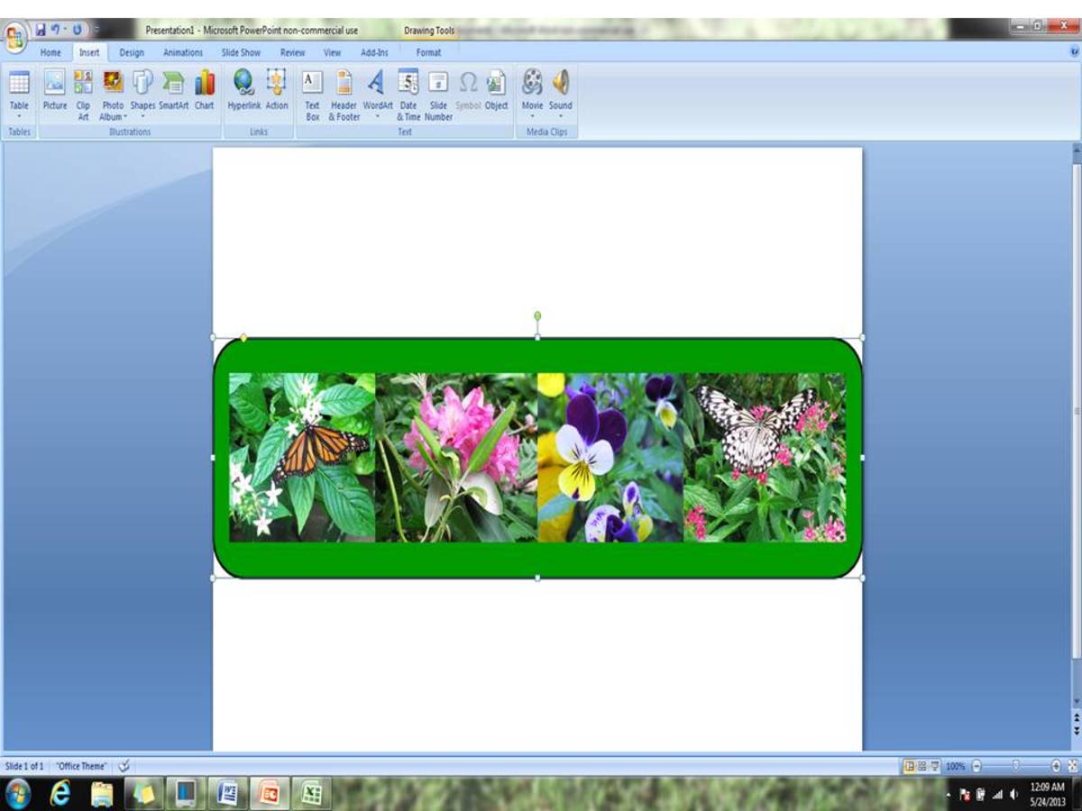1082x811 pixels.
Task: Switch to the Design tab
Action: tap(132, 52)
